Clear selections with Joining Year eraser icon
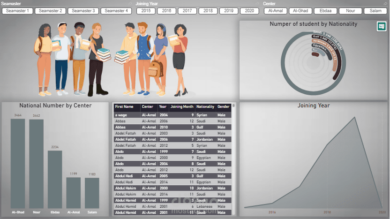Viewport: 390px width, 219px height. [x=257, y=3]
